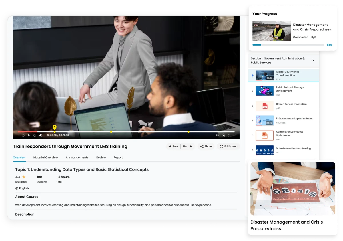Click the Next button below the video
This screenshot has width=343, height=241.
(x=187, y=146)
